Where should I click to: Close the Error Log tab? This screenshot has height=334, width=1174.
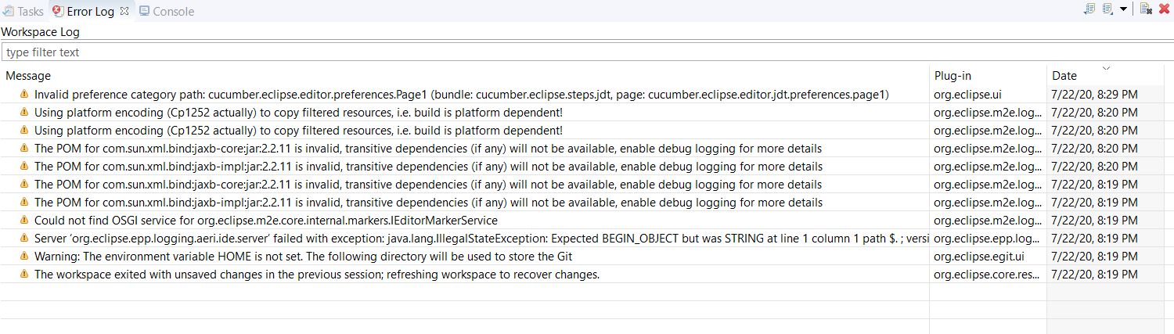click(124, 11)
